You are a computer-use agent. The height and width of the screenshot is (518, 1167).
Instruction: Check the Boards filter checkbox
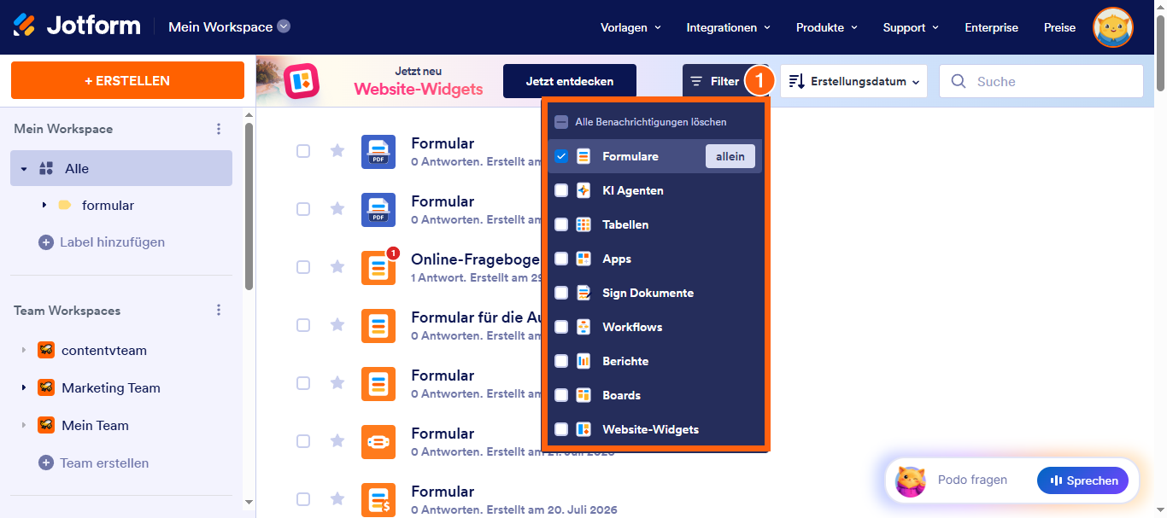pyautogui.click(x=561, y=395)
